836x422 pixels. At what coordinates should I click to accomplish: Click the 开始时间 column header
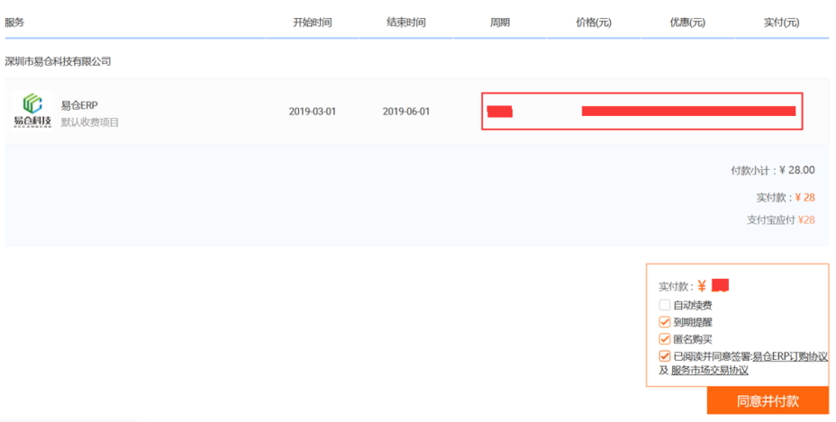[312, 22]
